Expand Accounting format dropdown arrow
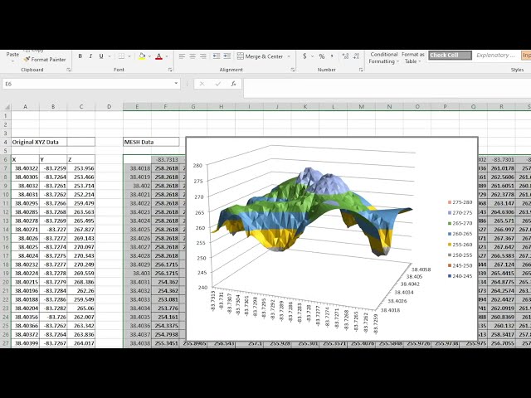 pos(312,56)
